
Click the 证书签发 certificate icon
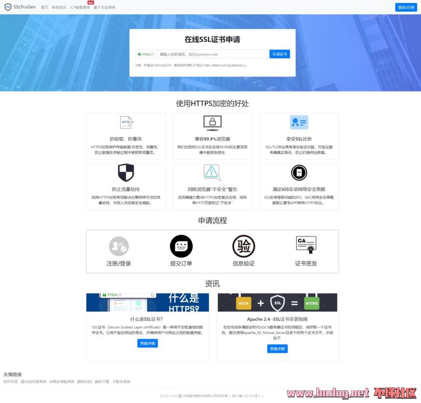coord(306,245)
